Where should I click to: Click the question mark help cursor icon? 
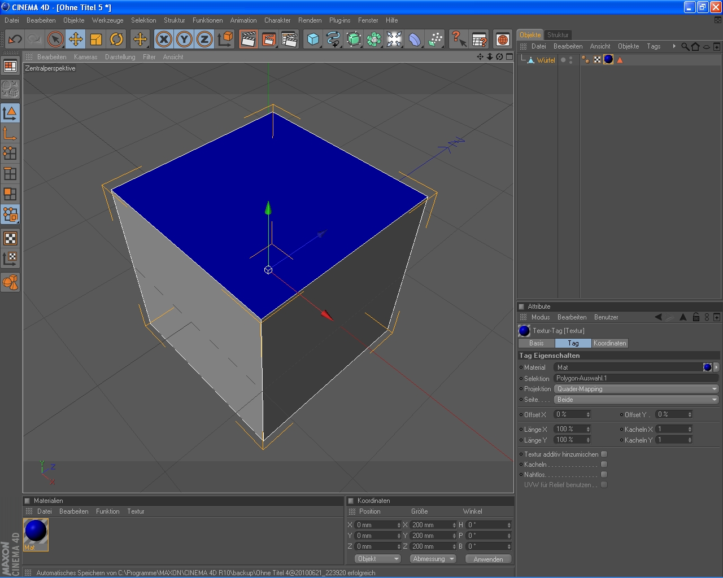tap(459, 39)
